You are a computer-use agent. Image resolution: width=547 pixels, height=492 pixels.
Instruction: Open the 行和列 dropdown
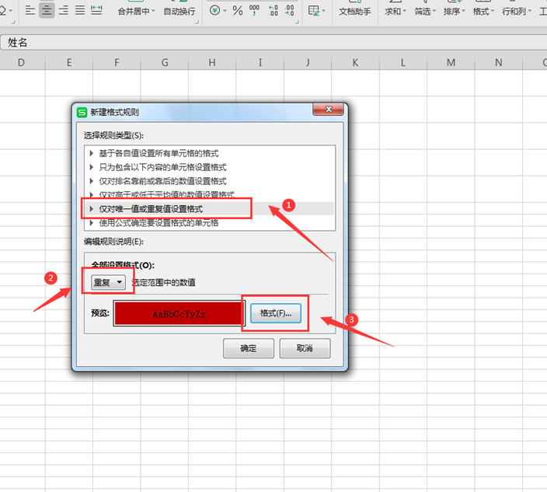pos(517,12)
